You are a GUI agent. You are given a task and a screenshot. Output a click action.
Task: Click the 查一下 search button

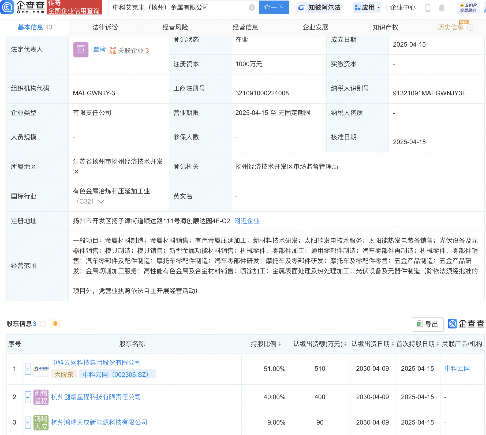coord(274,7)
